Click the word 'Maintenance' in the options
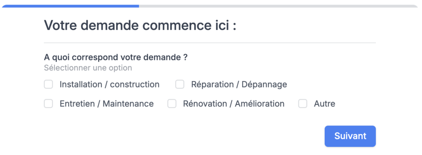The width and height of the screenshot is (422, 155). pos(128,104)
